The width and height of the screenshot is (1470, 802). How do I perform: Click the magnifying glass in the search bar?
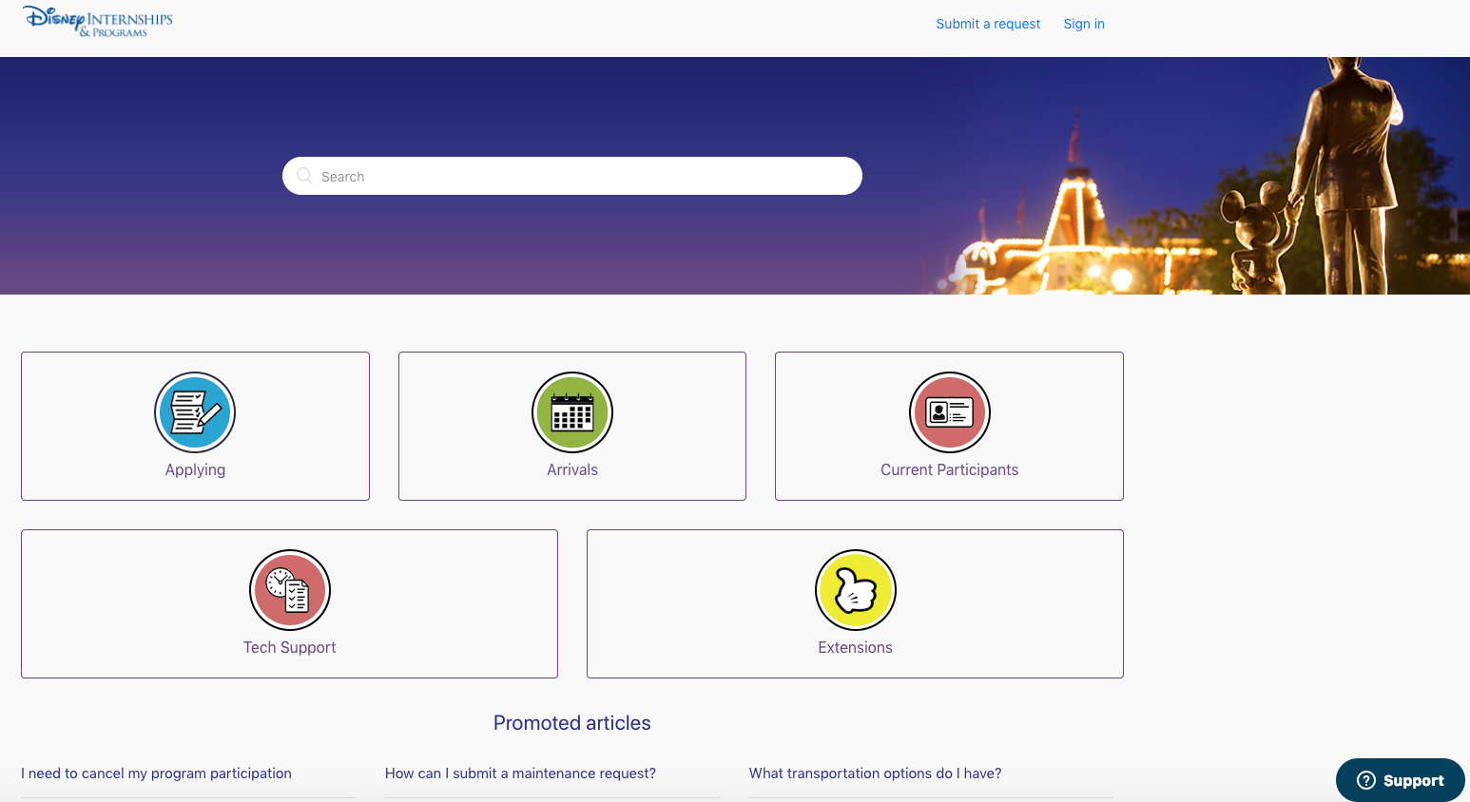304,176
